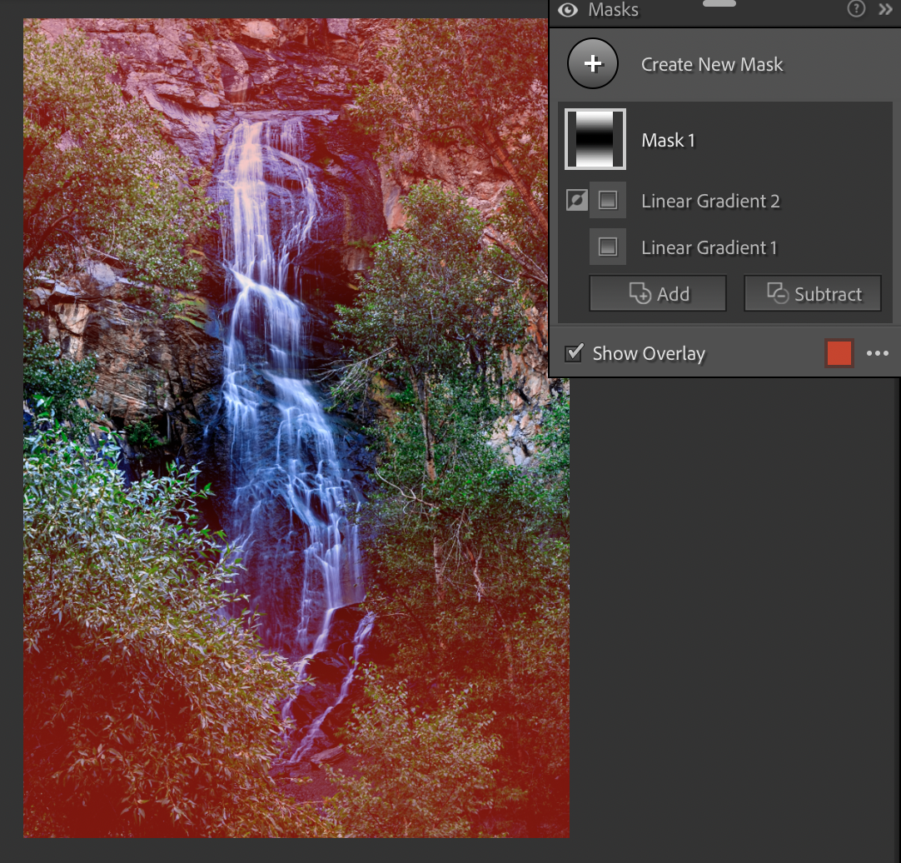Click the Subtract button for Mask 1
The height and width of the screenshot is (863, 901).
click(813, 293)
